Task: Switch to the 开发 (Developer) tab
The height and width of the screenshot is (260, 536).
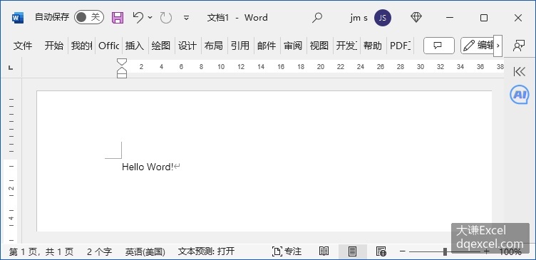Action: (346, 46)
